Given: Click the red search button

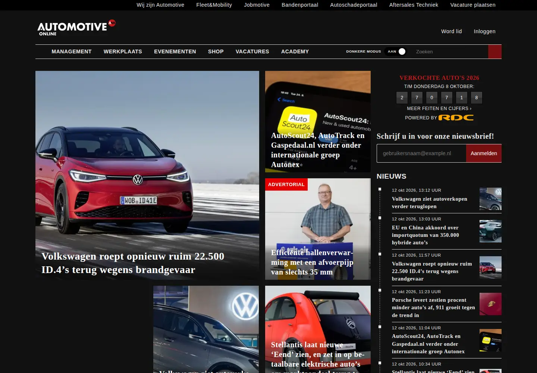Looking at the screenshot, I should 495,52.
